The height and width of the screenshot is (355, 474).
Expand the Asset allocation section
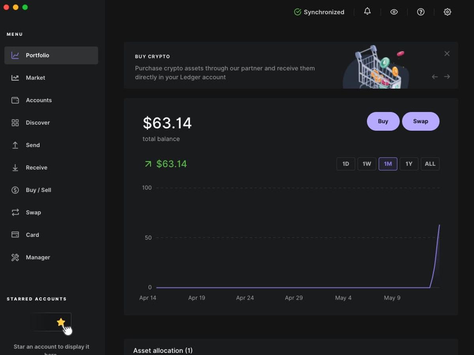pyautogui.click(x=163, y=350)
